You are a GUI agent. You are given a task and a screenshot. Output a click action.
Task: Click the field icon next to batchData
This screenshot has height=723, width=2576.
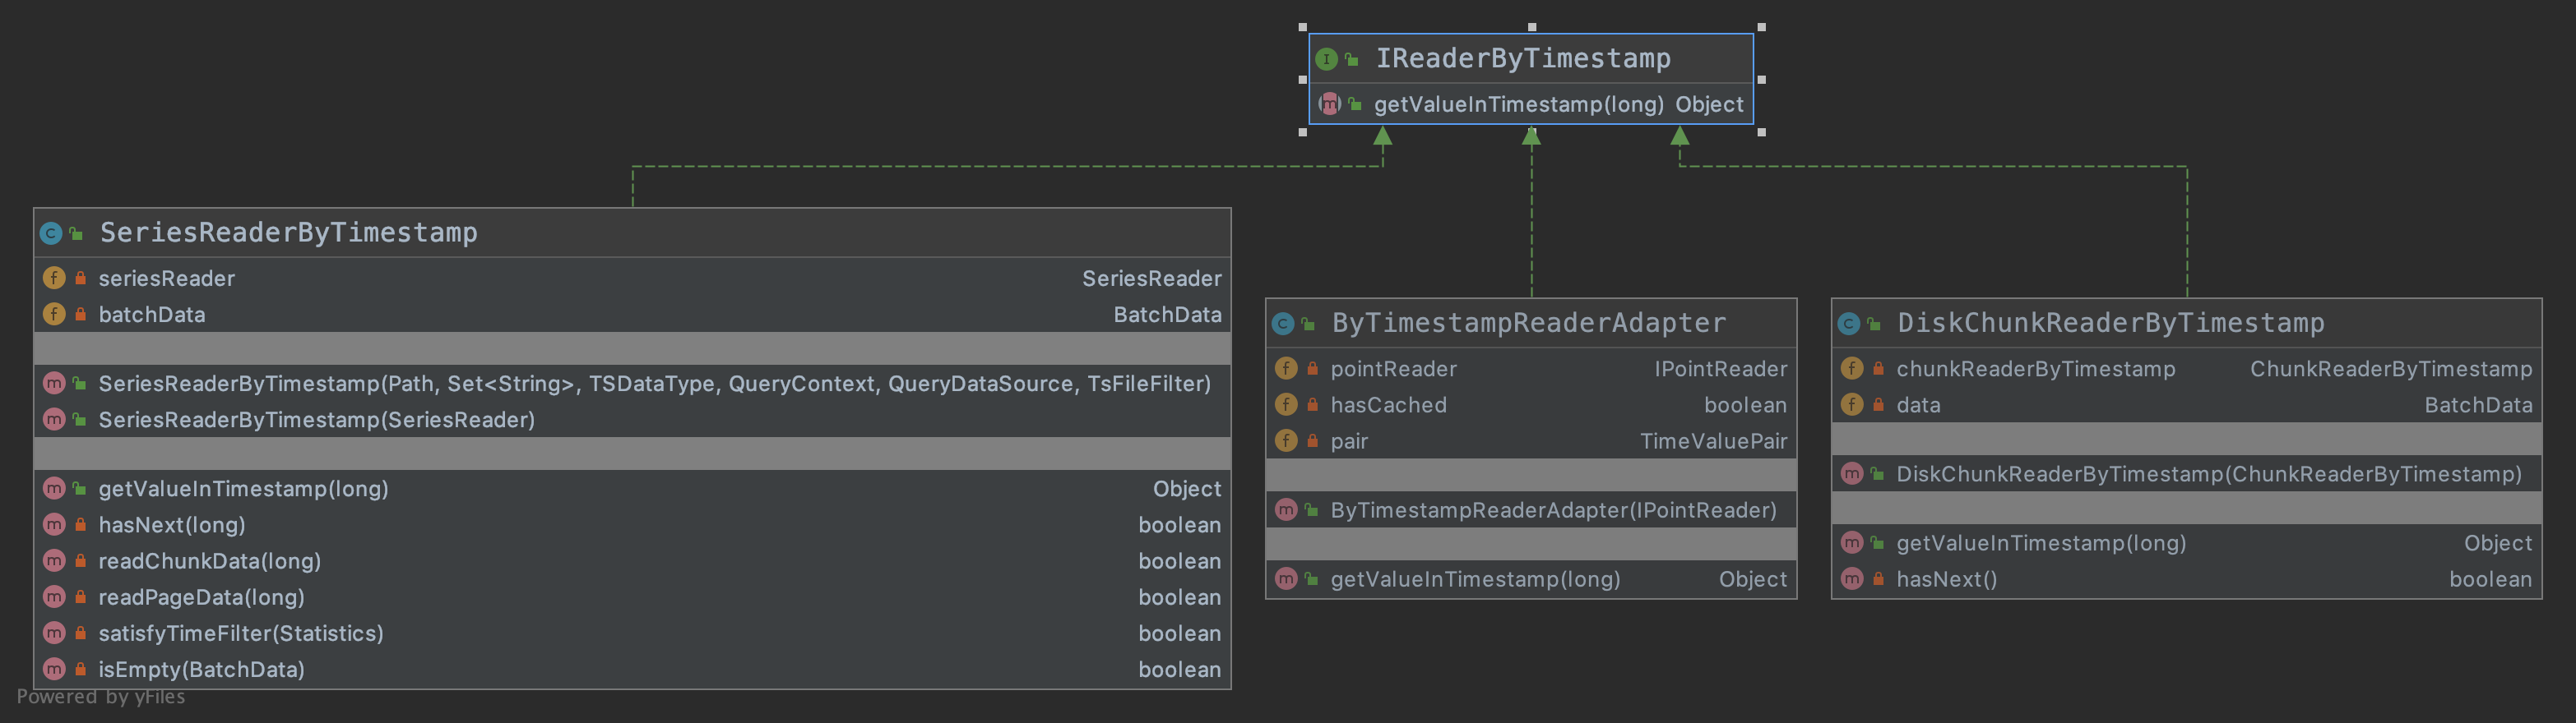tap(54, 314)
